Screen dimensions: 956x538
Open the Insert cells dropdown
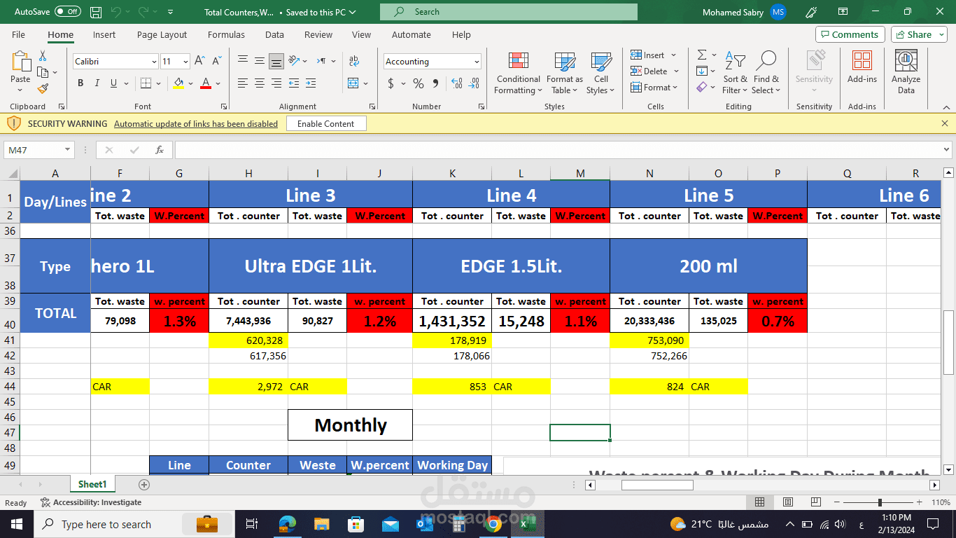pyautogui.click(x=674, y=55)
